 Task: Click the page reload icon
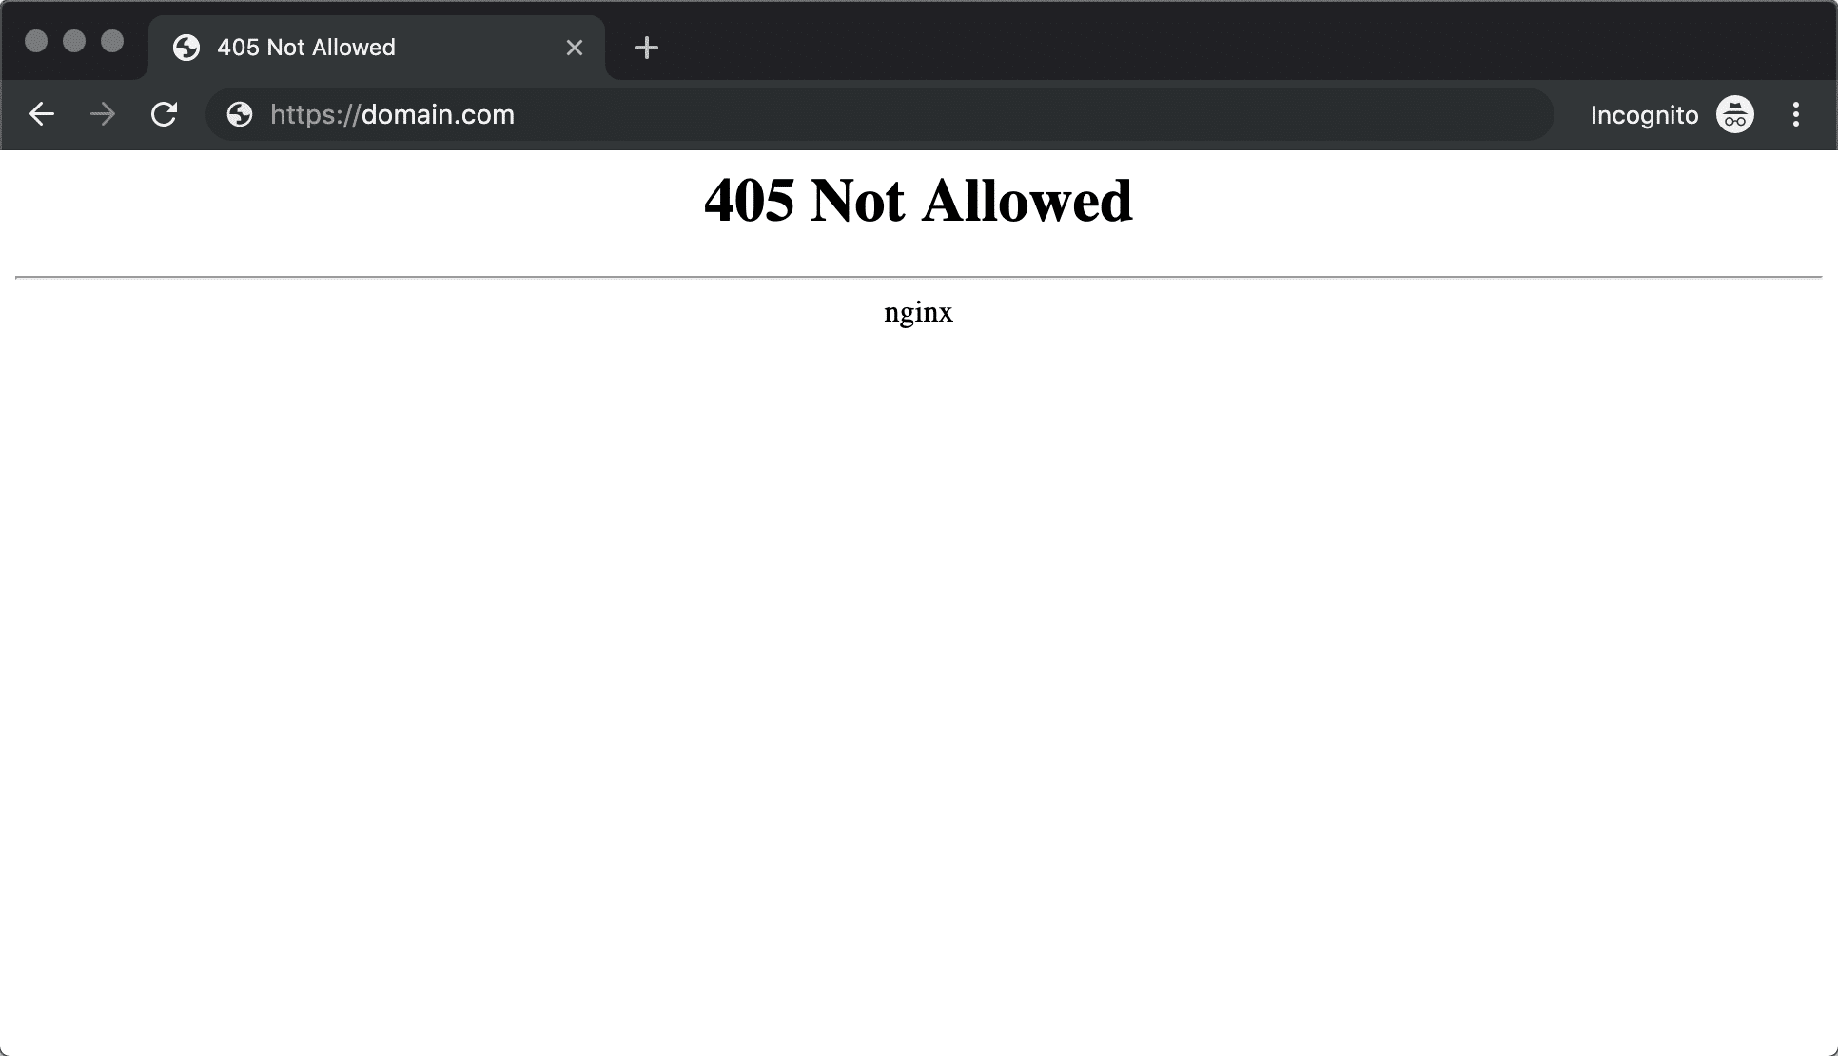pos(164,115)
